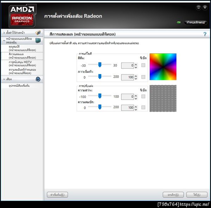Expand the ตั้งค่าไว้ล่วงหน้า presets section

click(4, 33)
